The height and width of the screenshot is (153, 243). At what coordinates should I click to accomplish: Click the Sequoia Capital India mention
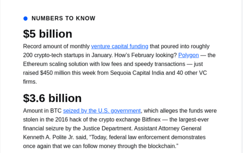click(x=136, y=73)
